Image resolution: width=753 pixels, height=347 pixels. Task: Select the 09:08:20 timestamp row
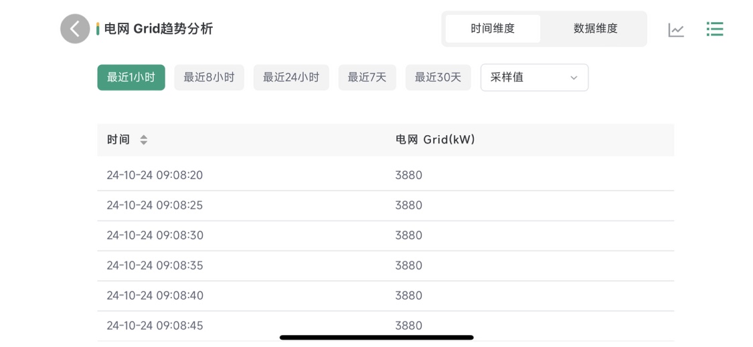tap(155, 175)
